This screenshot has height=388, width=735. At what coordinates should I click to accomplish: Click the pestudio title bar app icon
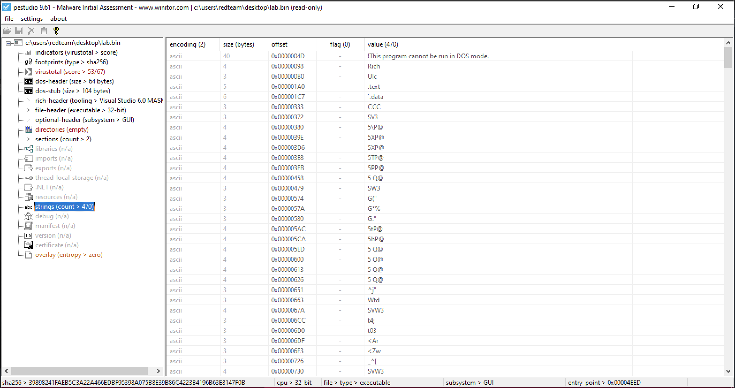pyautogui.click(x=6, y=7)
